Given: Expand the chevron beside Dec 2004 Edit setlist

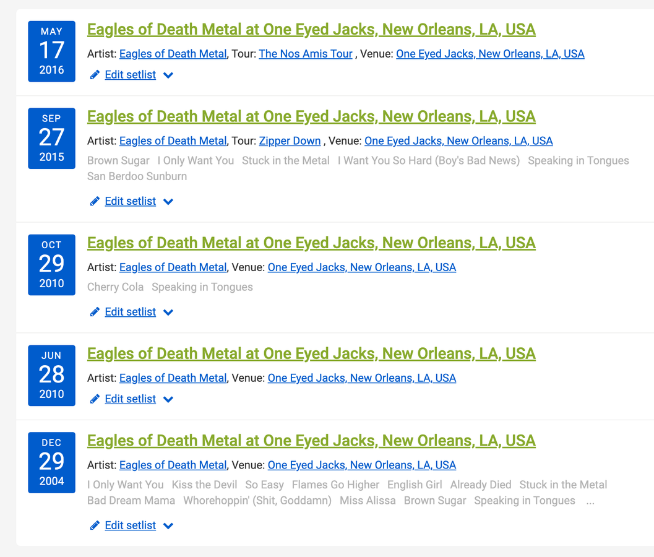Looking at the screenshot, I should tap(168, 526).
